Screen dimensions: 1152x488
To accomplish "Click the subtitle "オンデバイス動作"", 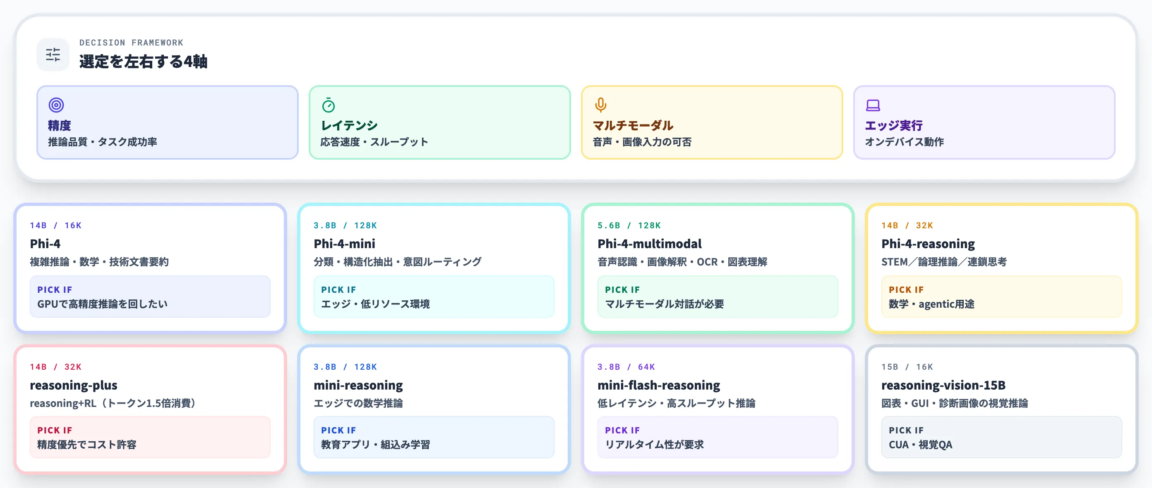I will 904,142.
